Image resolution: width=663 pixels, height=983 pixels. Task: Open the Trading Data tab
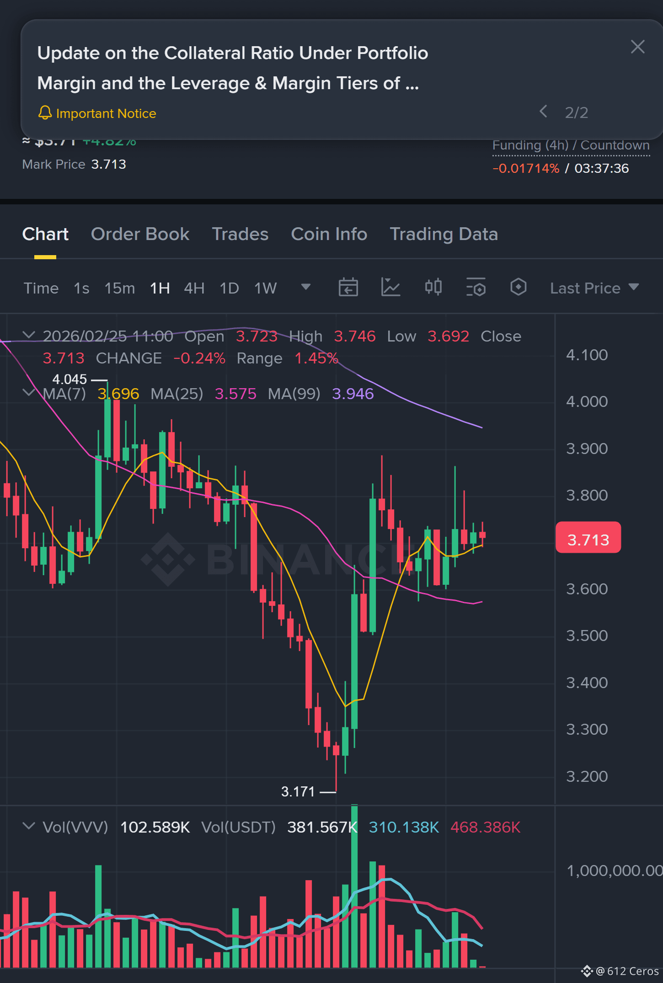[444, 234]
